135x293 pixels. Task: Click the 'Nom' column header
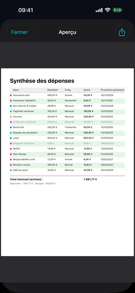tap(16, 90)
